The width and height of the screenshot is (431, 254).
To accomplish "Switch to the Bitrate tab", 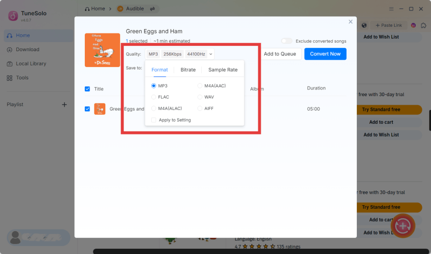I will (x=188, y=70).
